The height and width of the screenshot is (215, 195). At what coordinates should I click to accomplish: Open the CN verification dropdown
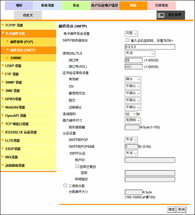point(133,86)
